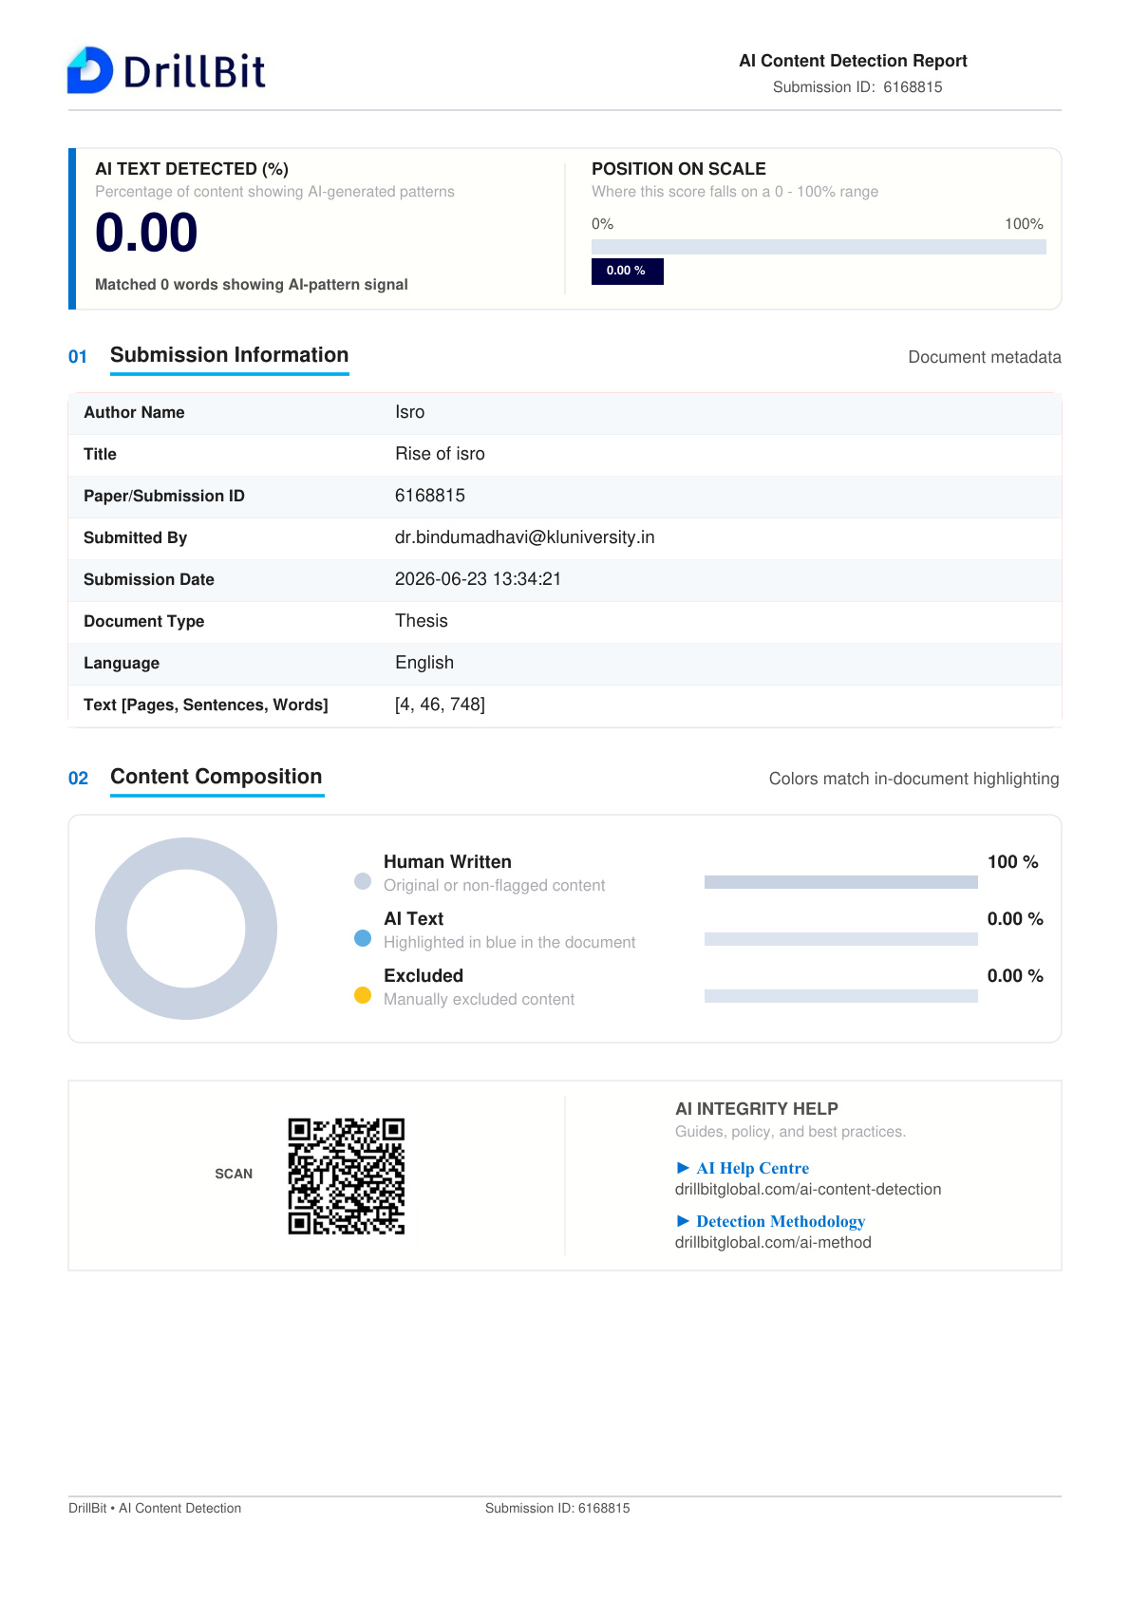Click the 'AI Text' legend label
1130x1599 pixels.
point(413,919)
